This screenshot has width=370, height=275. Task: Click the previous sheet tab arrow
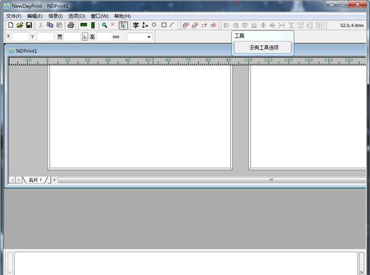coord(12,180)
